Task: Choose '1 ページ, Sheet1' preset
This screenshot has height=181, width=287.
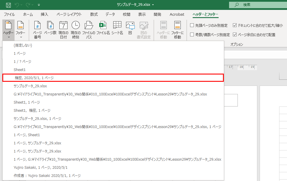Action: coord(113,135)
